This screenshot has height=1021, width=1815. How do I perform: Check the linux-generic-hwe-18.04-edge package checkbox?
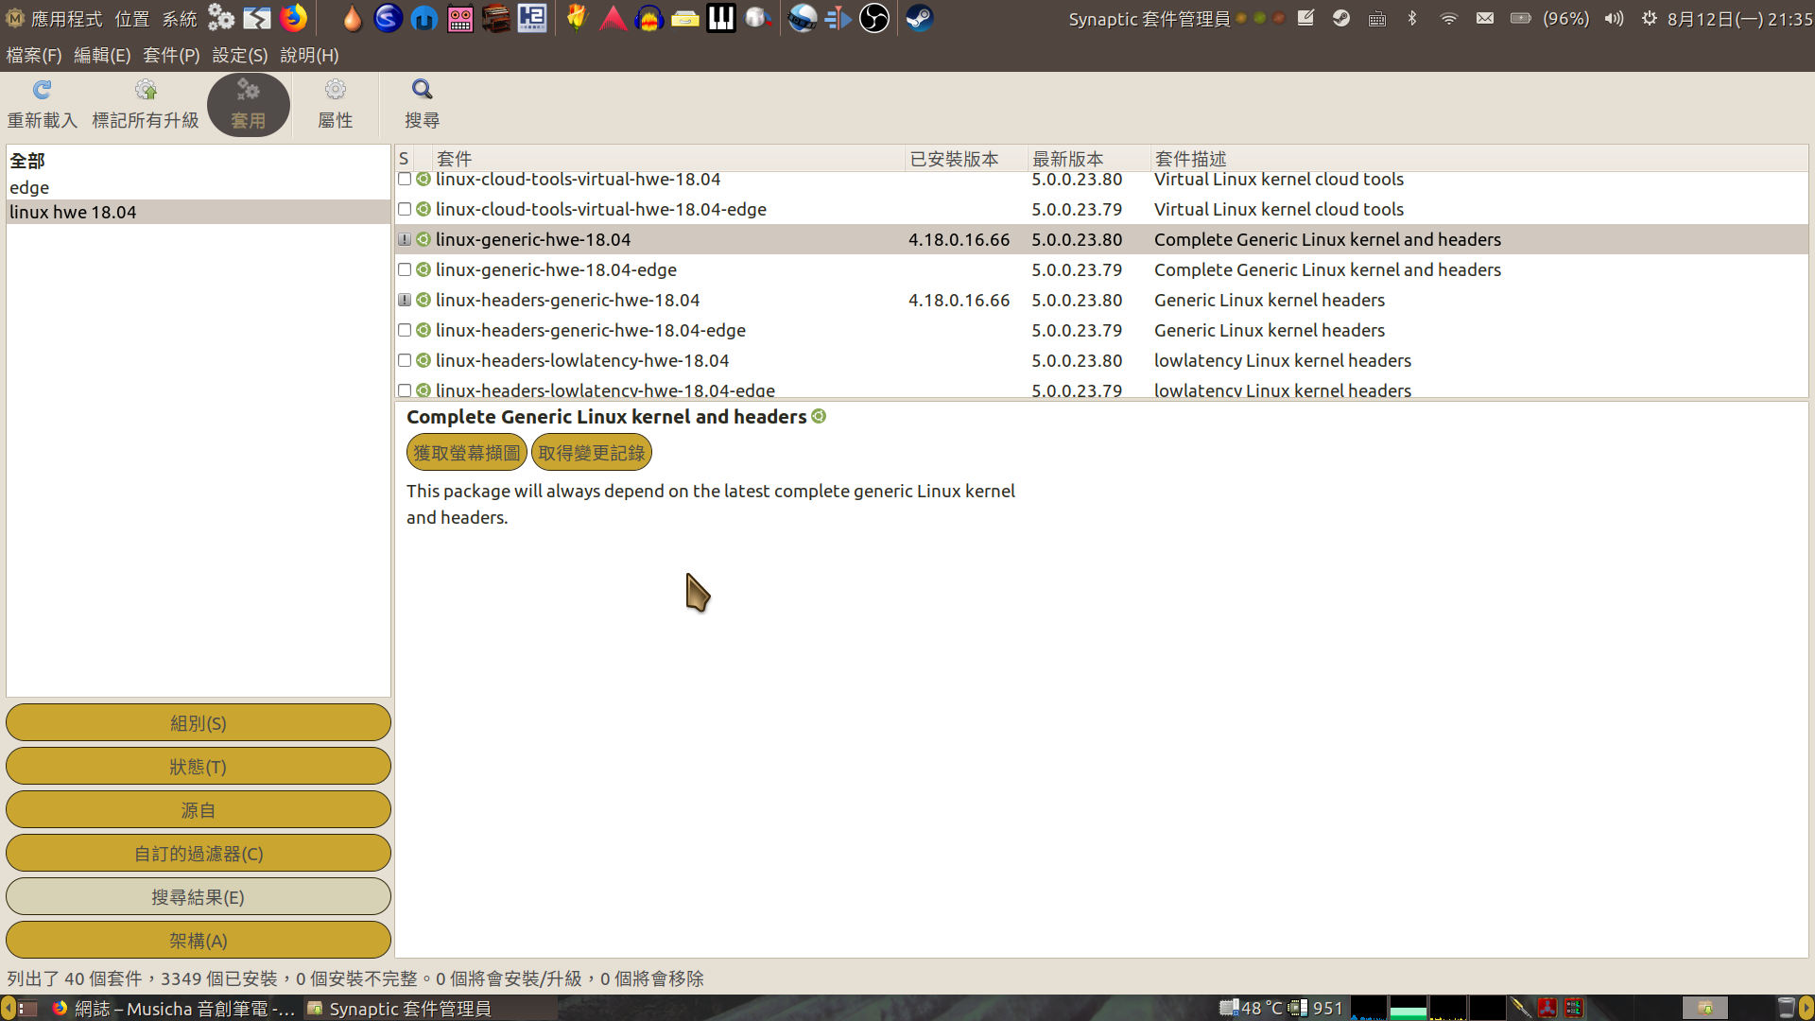(x=405, y=269)
